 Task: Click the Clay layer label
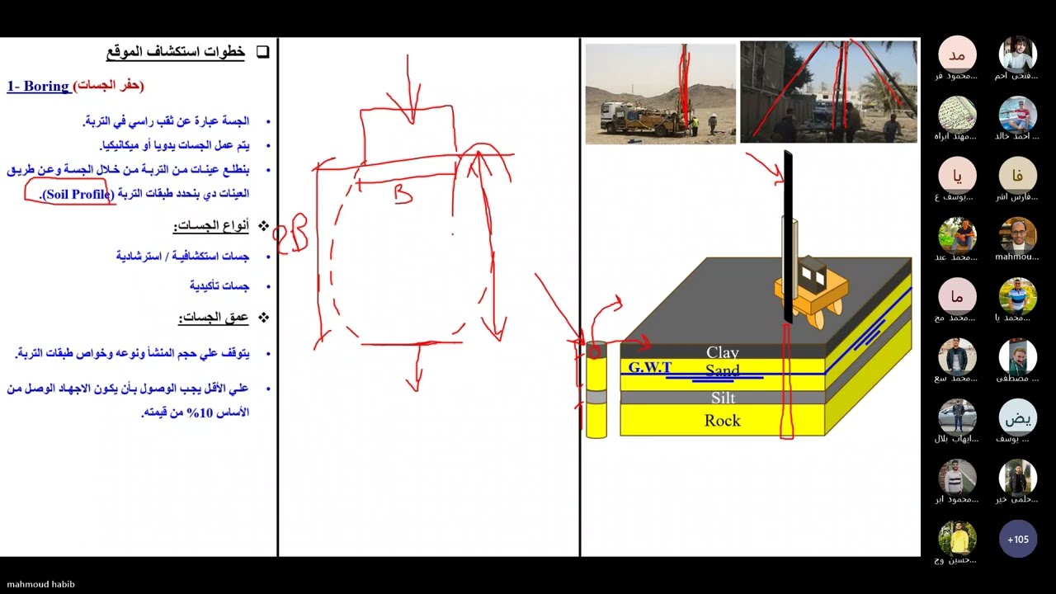pyautogui.click(x=723, y=352)
